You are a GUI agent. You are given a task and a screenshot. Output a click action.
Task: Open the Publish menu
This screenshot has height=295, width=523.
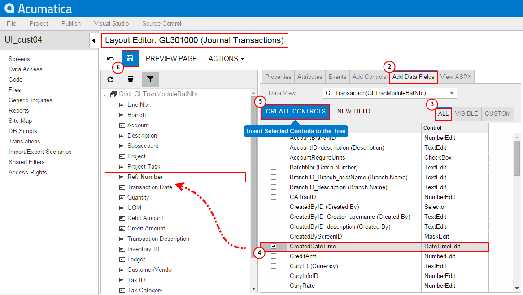tap(71, 23)
